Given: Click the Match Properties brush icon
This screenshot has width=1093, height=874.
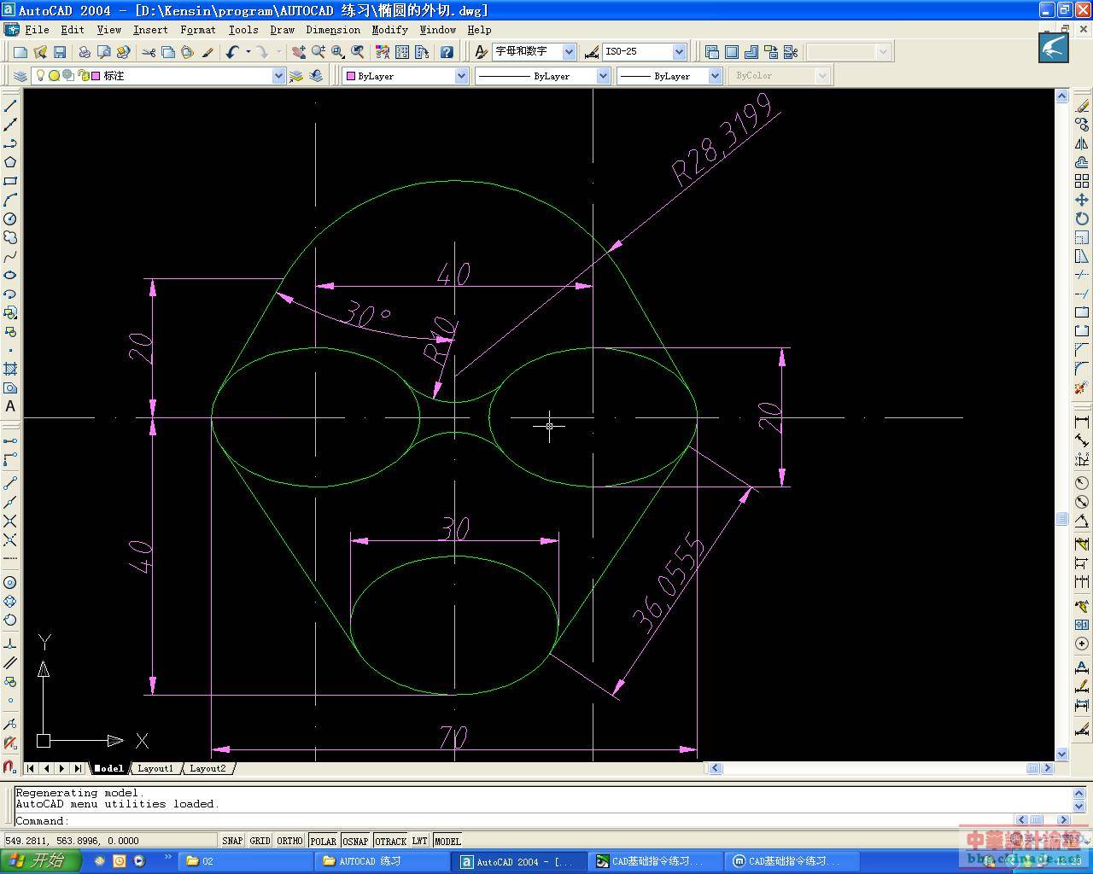Looking at the screenshot, I should 207,52.
